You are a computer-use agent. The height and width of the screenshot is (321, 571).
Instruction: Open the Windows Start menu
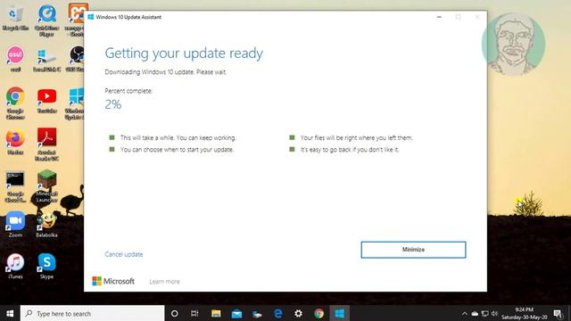pos(10,313)
